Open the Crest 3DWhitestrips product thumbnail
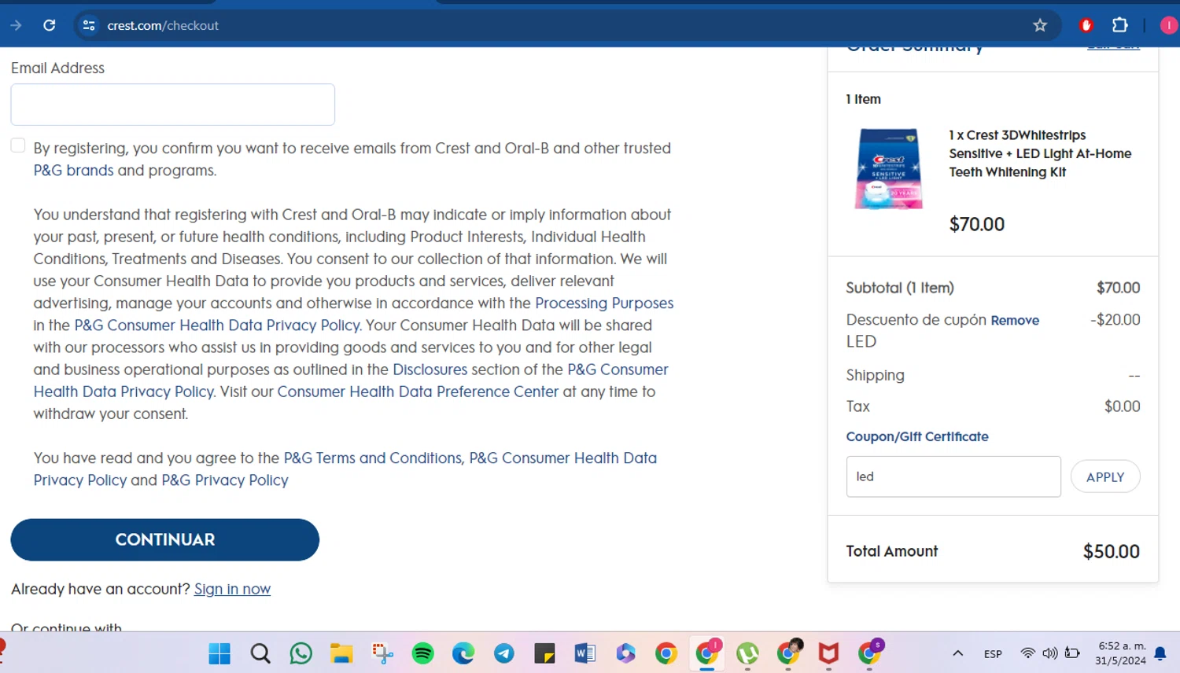Image resolution: width=1180 pixels, height=673 pixels. [x=889, y=169]
